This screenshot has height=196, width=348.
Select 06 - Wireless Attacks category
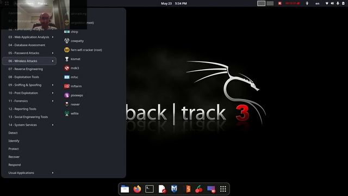click(29, 61)
